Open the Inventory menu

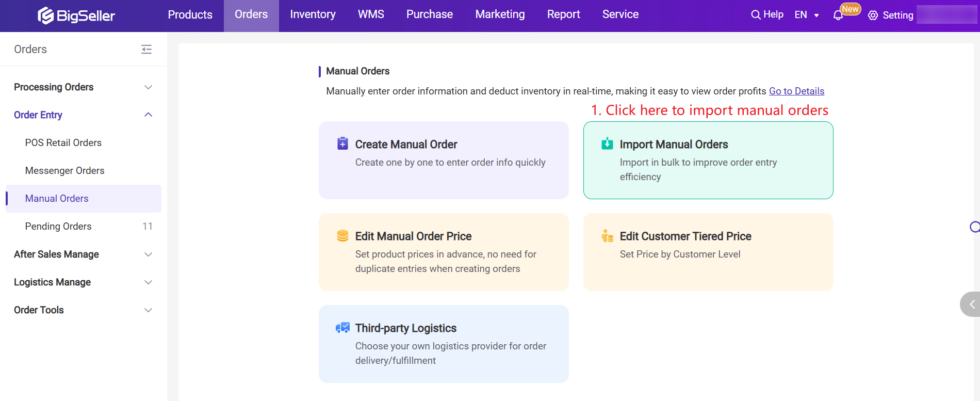pos(313,14)
